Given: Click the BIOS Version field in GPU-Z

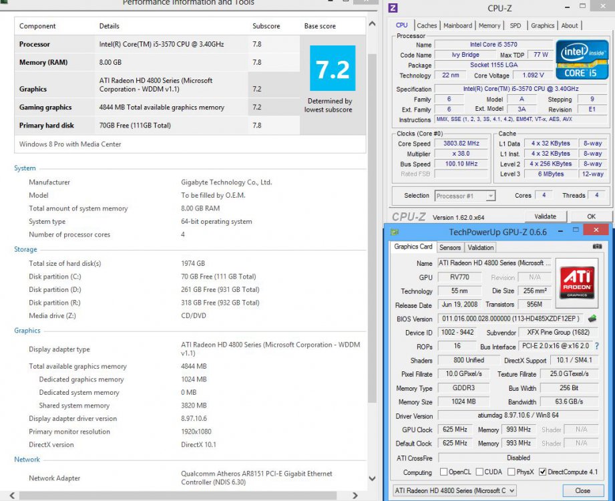Looking at the screenshot, I should point(511,319).
